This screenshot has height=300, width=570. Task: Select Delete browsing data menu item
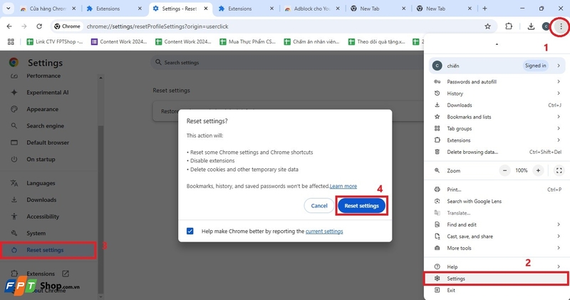pyautogui.click(x=497, y=152)
